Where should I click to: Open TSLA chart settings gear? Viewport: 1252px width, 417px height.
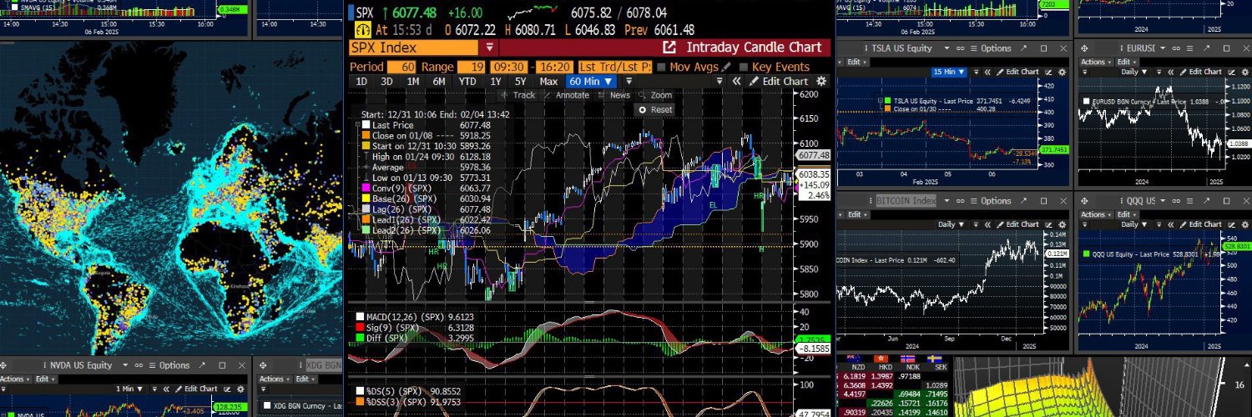pyautogui.click(x=1063, y=72)
